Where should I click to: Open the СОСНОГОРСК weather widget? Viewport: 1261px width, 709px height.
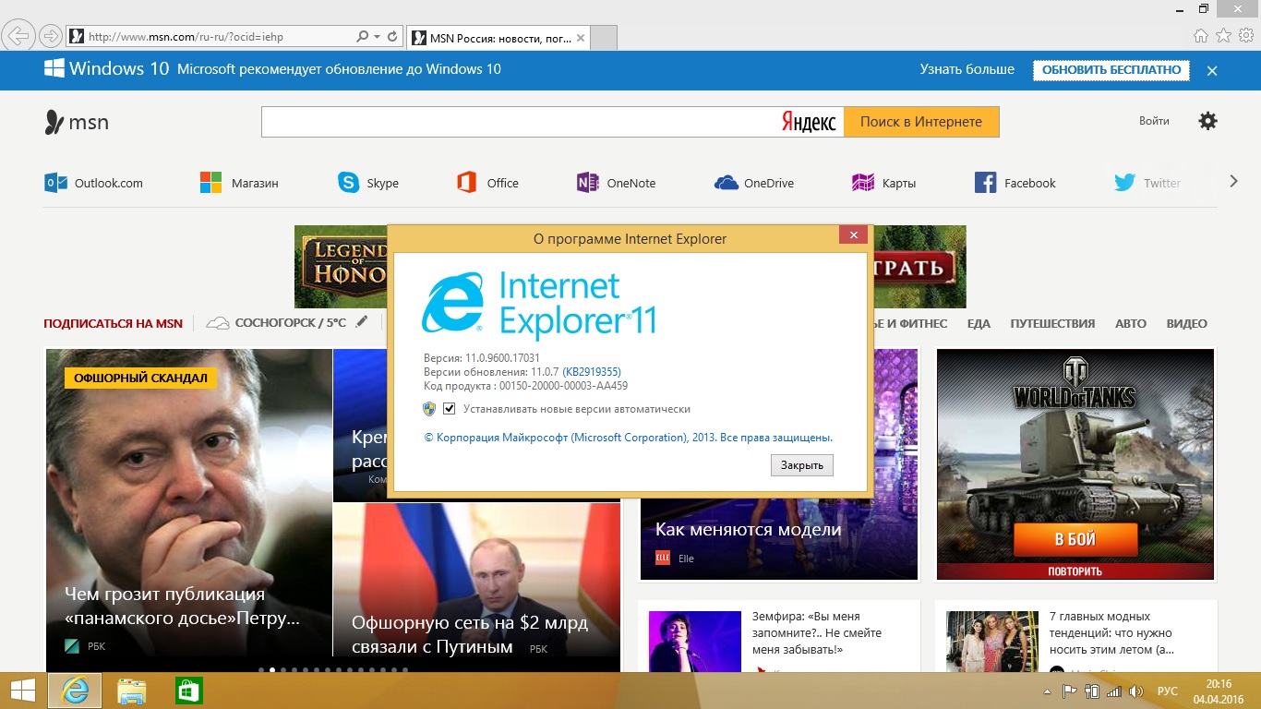pyautogui.click(x=276, y=323)
